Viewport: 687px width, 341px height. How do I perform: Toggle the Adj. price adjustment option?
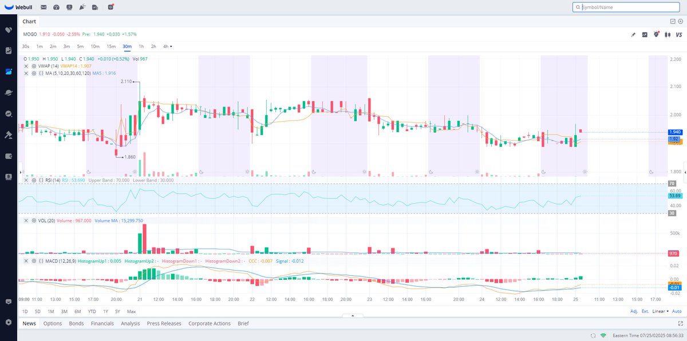tap(634, 311)
